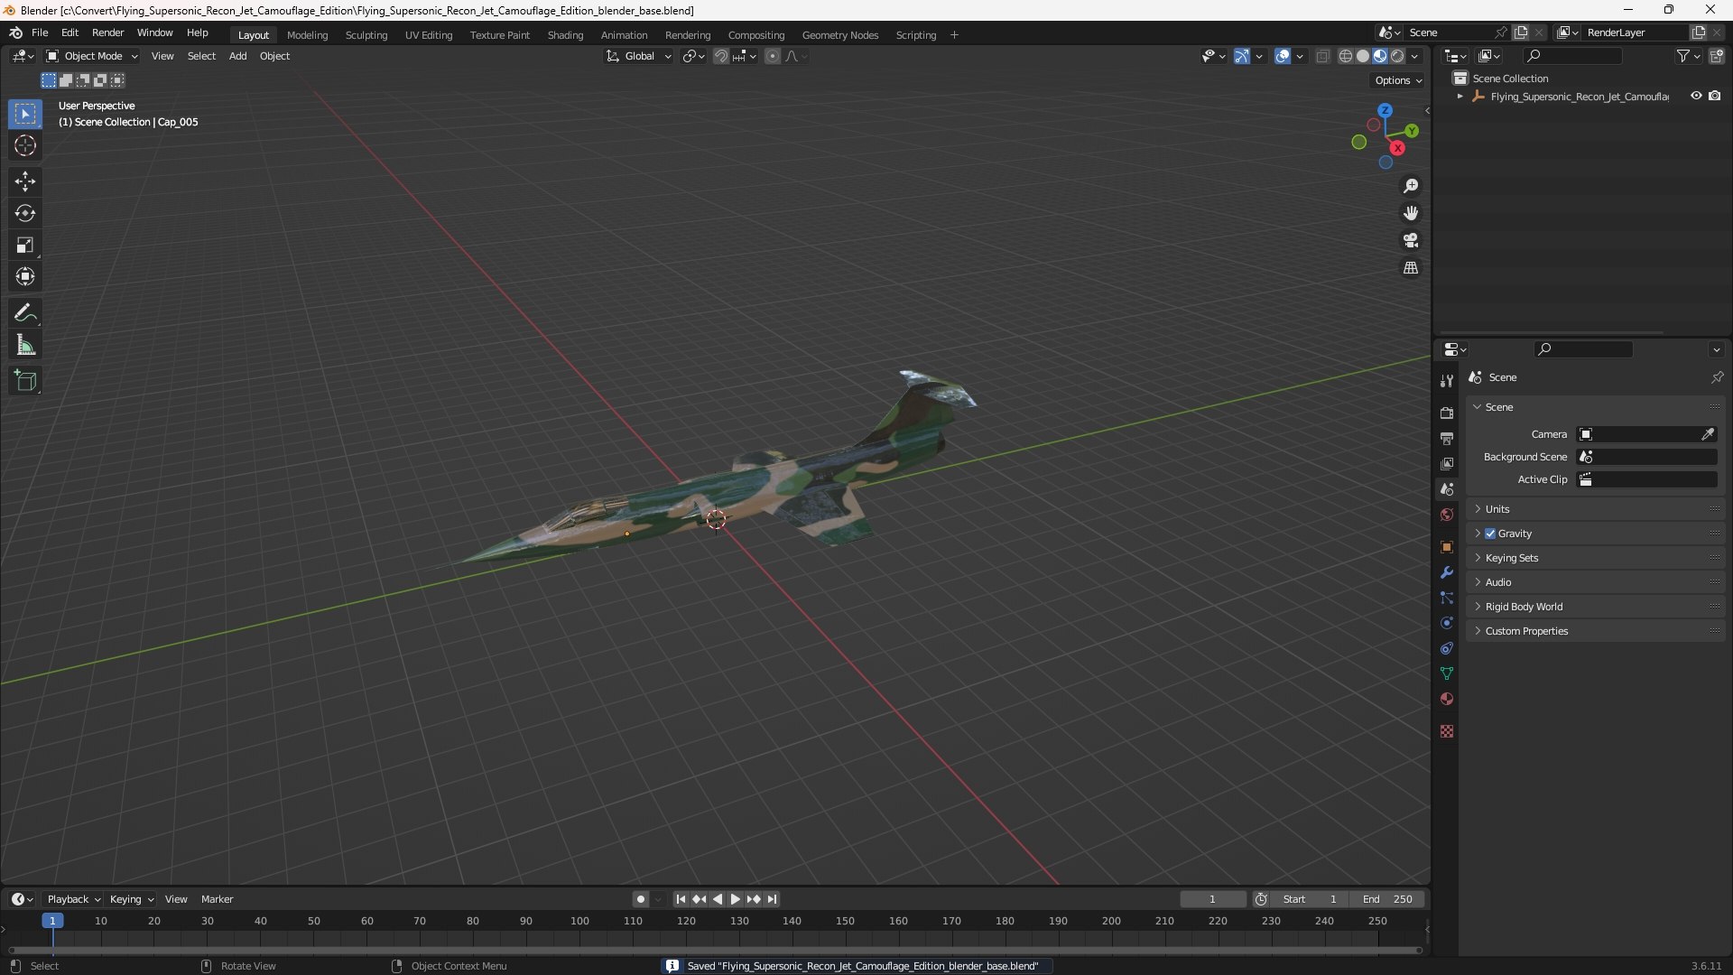Switch orthographic/perspective grid icon

coord(1411,268)
